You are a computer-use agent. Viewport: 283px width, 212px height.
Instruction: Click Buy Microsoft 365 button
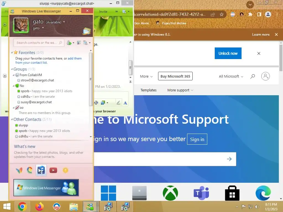pos(175,76)
